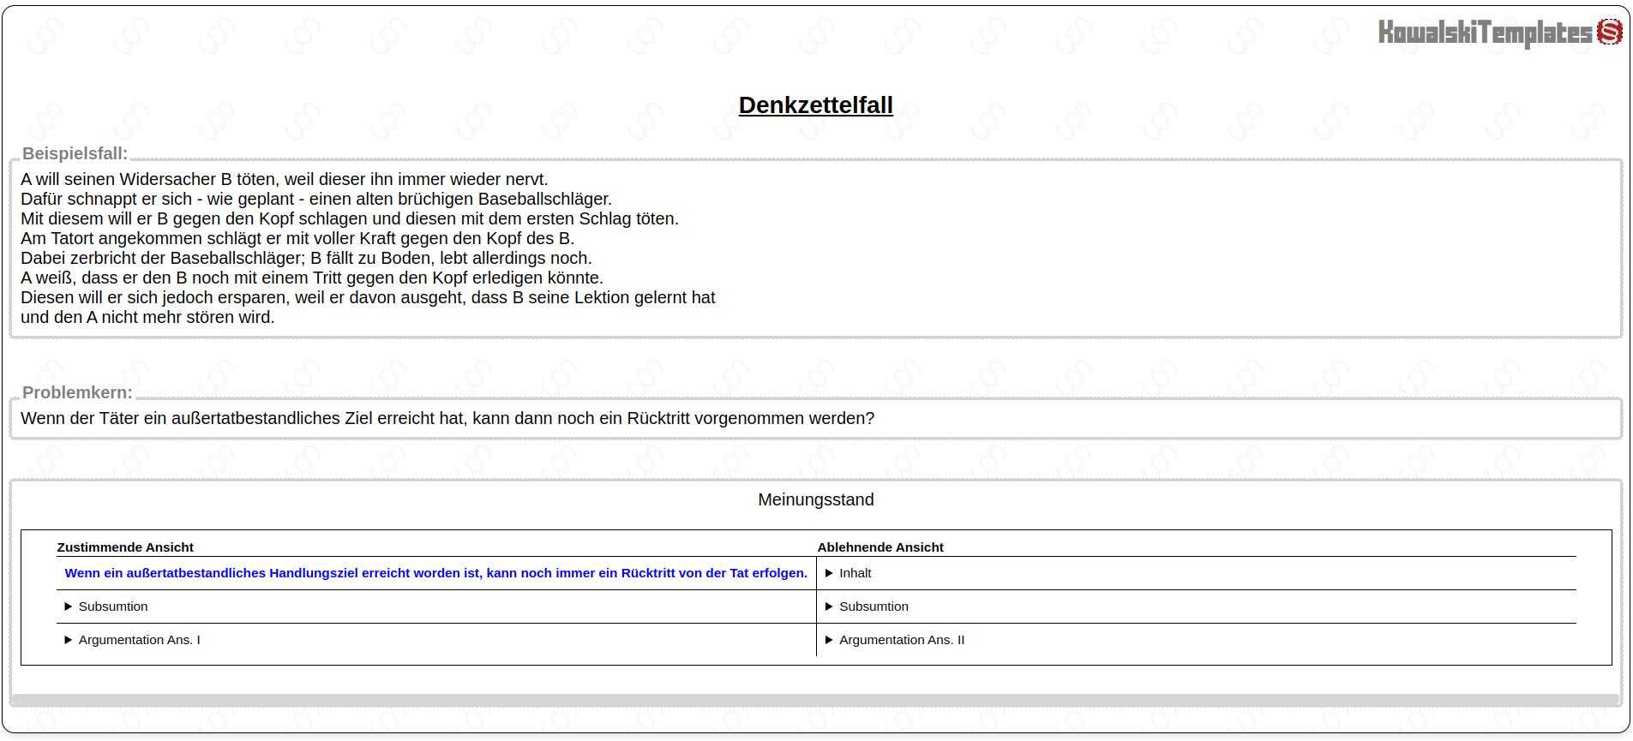The height and width of the screenshot is (741, 1633).
Task: Click the red S emblem icon
Action: pos(1609,33)
